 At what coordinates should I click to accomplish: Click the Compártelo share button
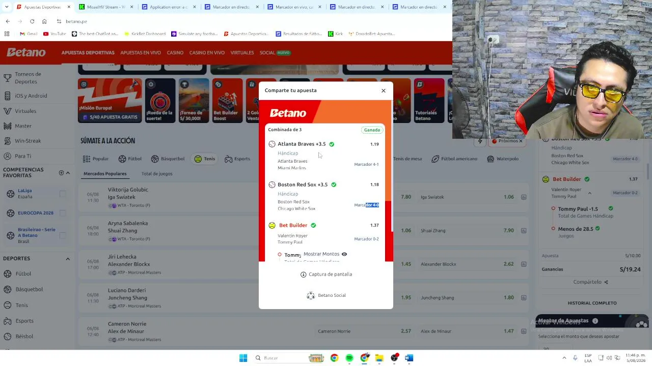[591, 282]
